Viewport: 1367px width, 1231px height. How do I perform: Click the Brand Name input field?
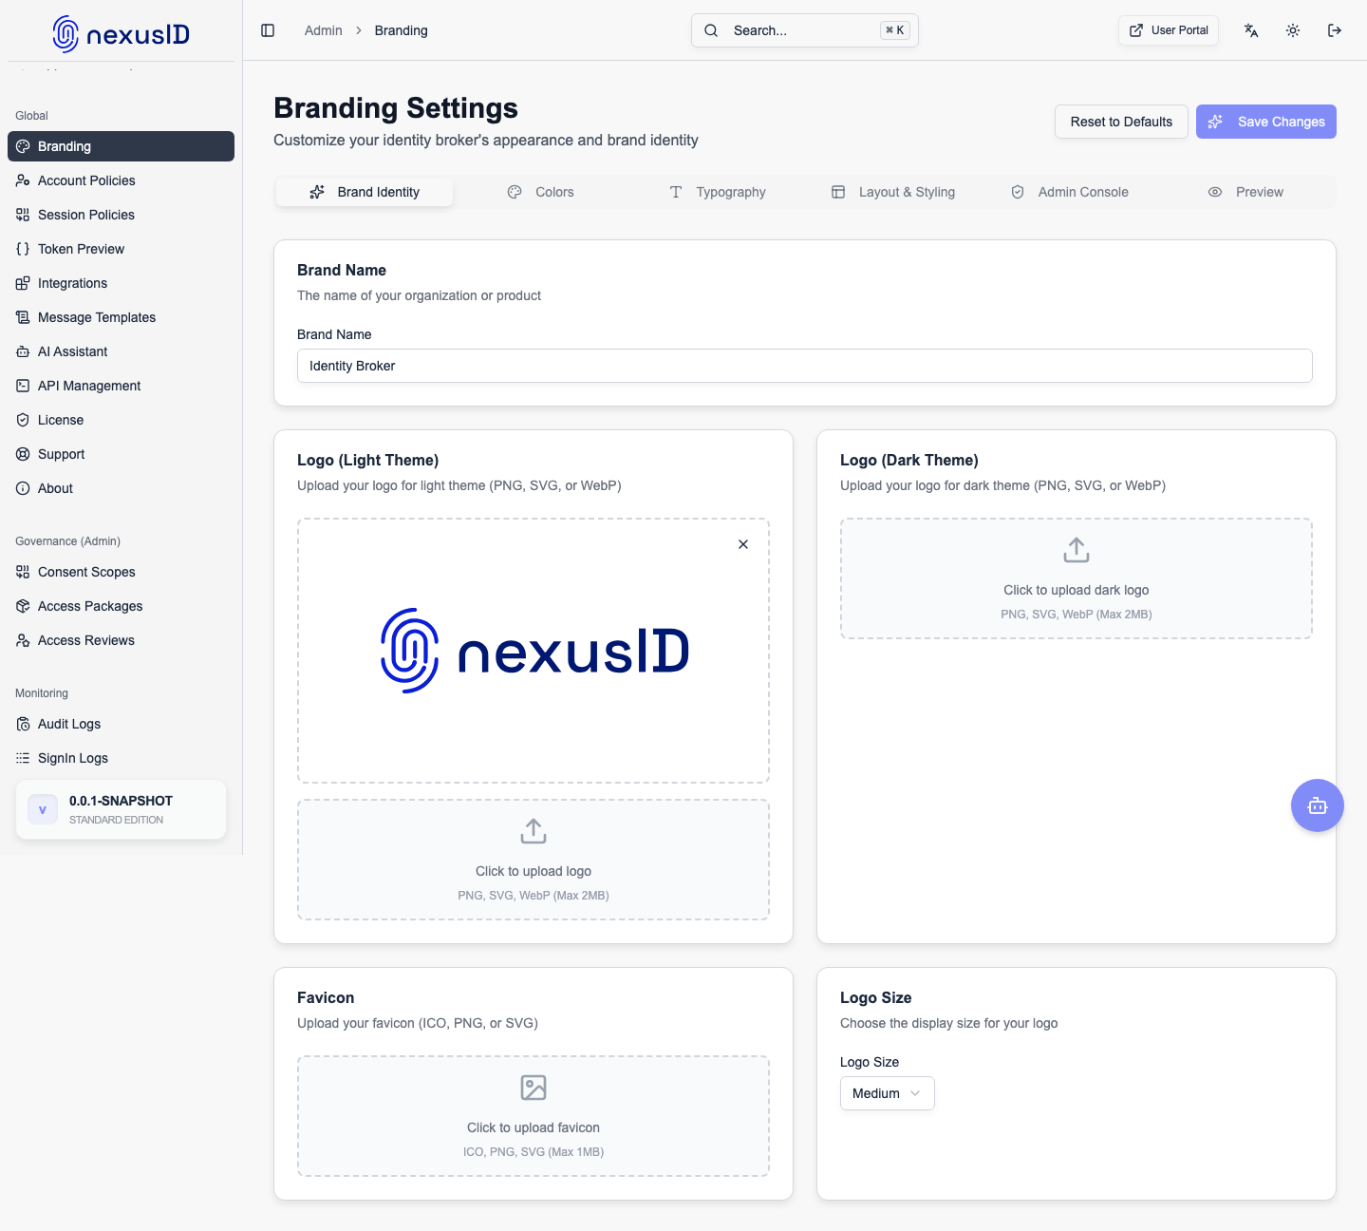pos(805,366)
